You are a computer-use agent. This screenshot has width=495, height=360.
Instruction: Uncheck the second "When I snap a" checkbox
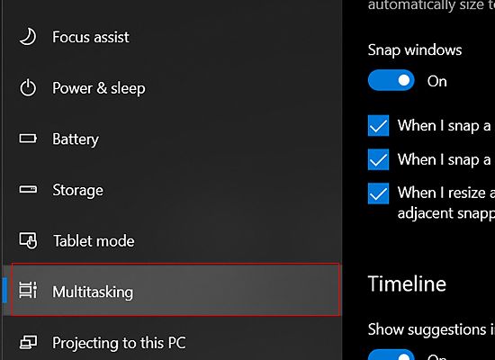coord(379,159)
